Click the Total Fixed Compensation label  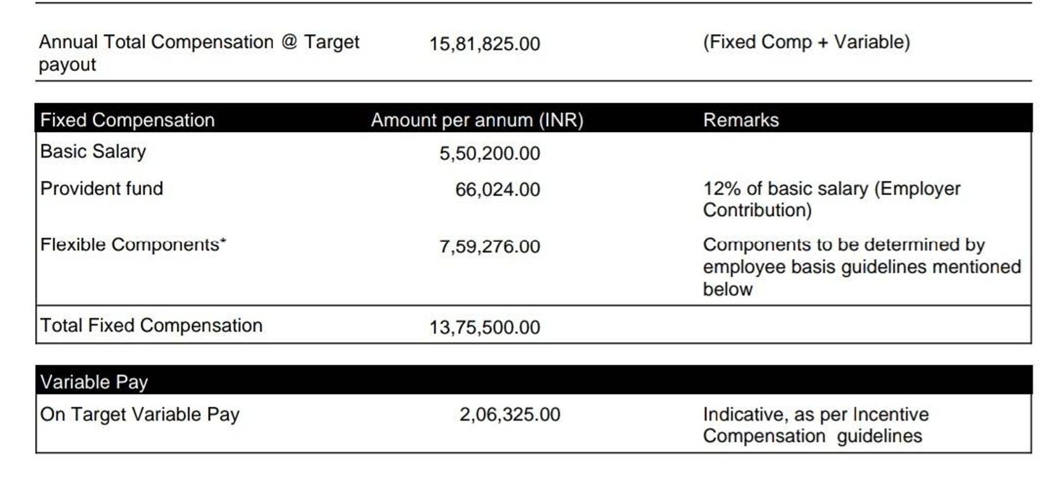pos(151,325)
